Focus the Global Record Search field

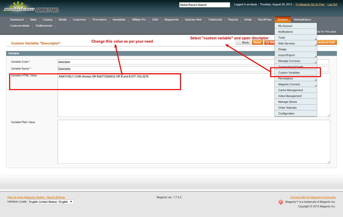[204, 5]
